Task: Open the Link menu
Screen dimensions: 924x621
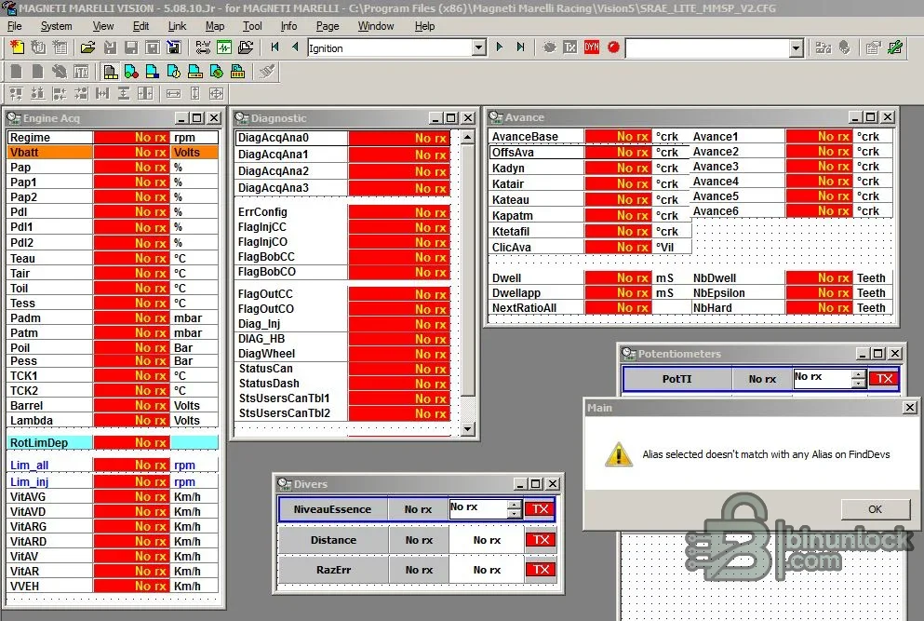Action: point(177,26)
